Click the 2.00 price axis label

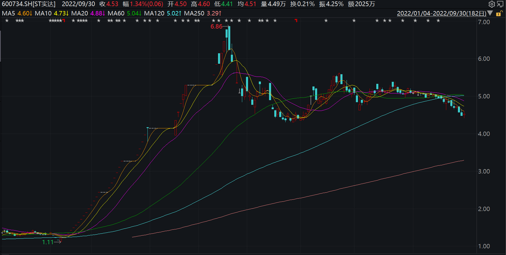point(484,209)
